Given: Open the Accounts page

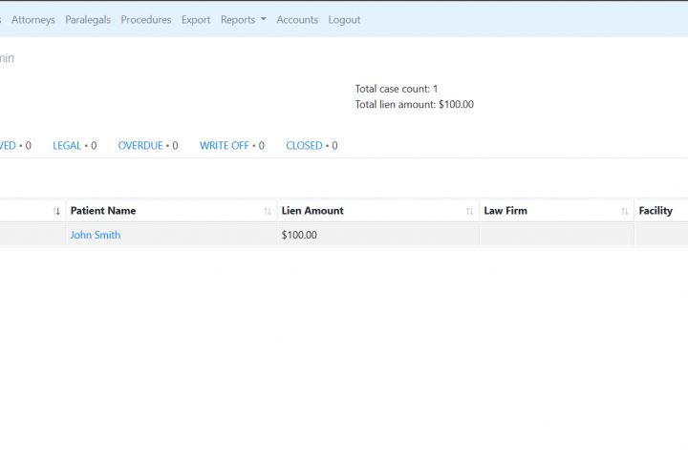Looking at the screenshot, I should (297, 20).
